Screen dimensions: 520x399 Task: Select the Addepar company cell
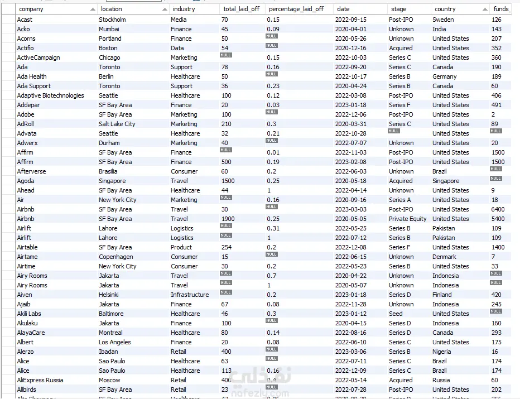pos(56,105)
